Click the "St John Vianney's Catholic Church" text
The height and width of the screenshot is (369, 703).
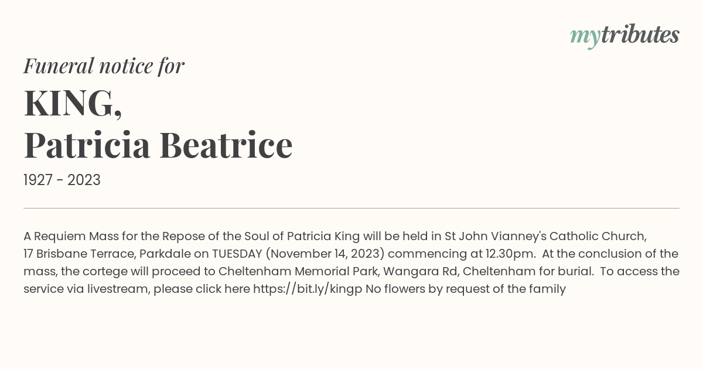click(x=545, y=237)
